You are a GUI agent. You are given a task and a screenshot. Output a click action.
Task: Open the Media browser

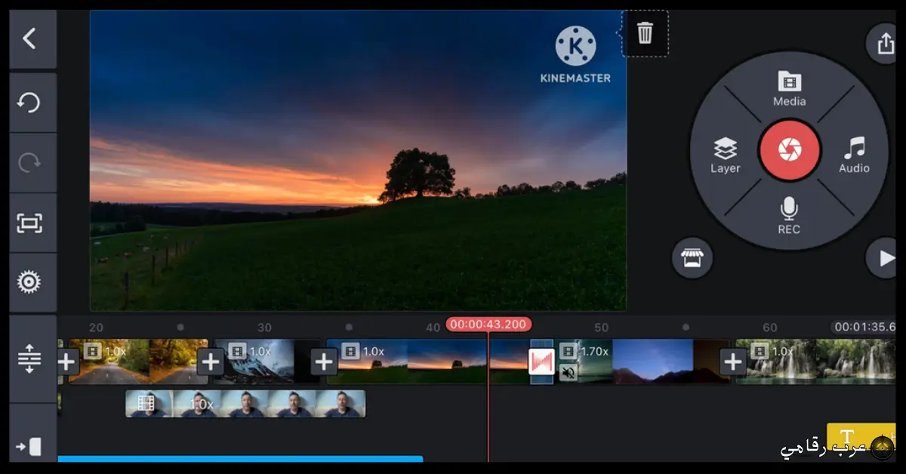[789, 88]
